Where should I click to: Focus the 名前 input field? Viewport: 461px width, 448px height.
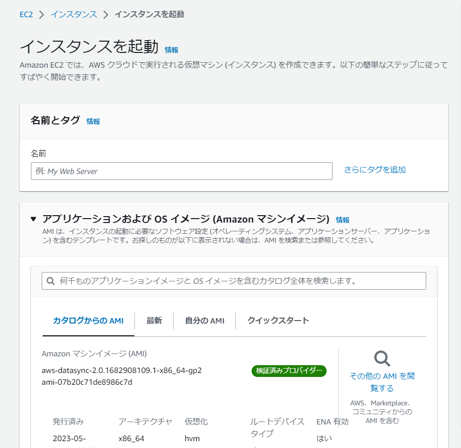[x=181, y=171]
